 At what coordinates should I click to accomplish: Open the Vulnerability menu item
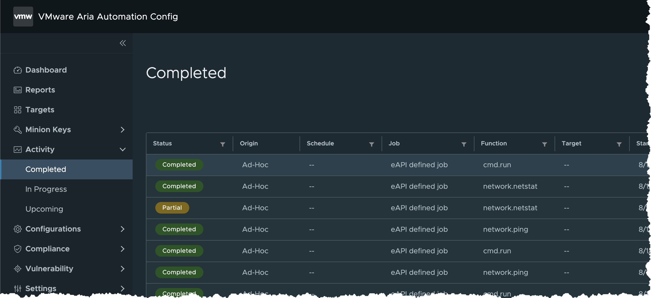point(49,269)
